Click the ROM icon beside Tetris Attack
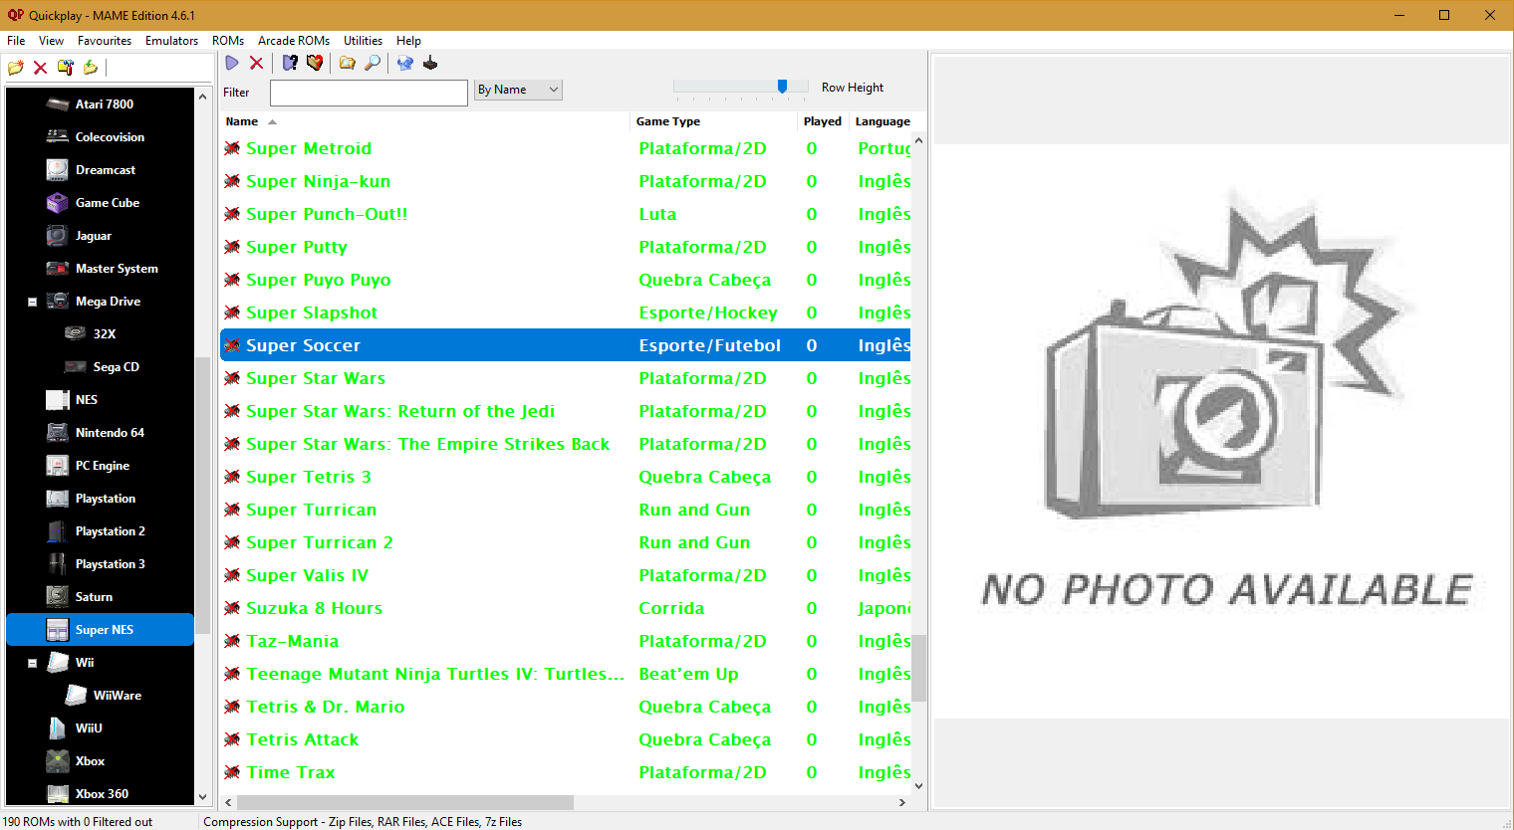Screen dimensions: 1514x830 232,739
